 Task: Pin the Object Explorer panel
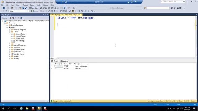pos(46,15)
